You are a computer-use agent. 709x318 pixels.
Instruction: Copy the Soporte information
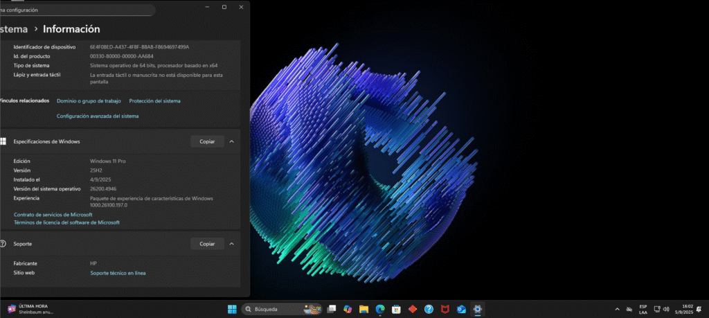point(207,244)
